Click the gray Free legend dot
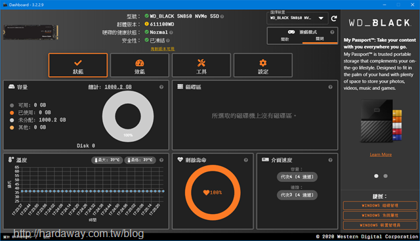The image size is (420, 241). click(12, 105)
